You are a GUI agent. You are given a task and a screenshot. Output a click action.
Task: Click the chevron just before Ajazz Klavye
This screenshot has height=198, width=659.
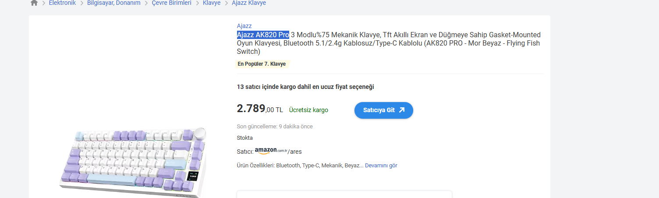pyautogui.click(x=227, y=3)
